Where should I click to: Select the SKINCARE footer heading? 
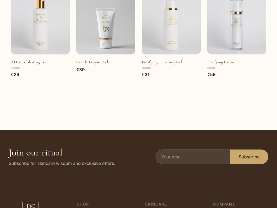156,204
